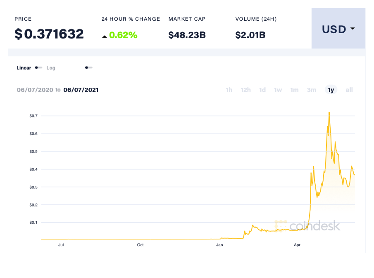Image resolution: width=374 pixels, height=278 pixels.
Task: Click the green up-arrow beside 0.62%
Action: (105, 36)
